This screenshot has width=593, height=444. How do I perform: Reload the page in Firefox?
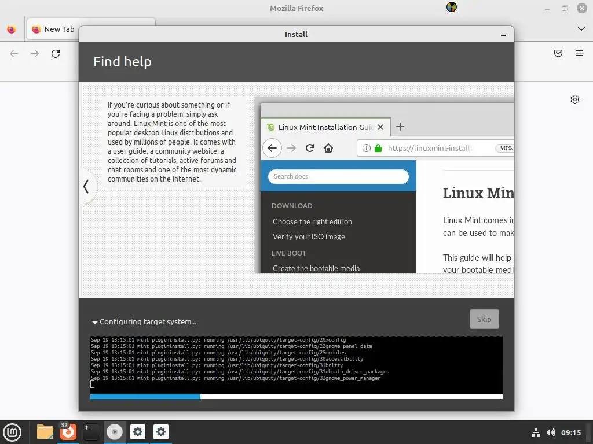point(56,54)
